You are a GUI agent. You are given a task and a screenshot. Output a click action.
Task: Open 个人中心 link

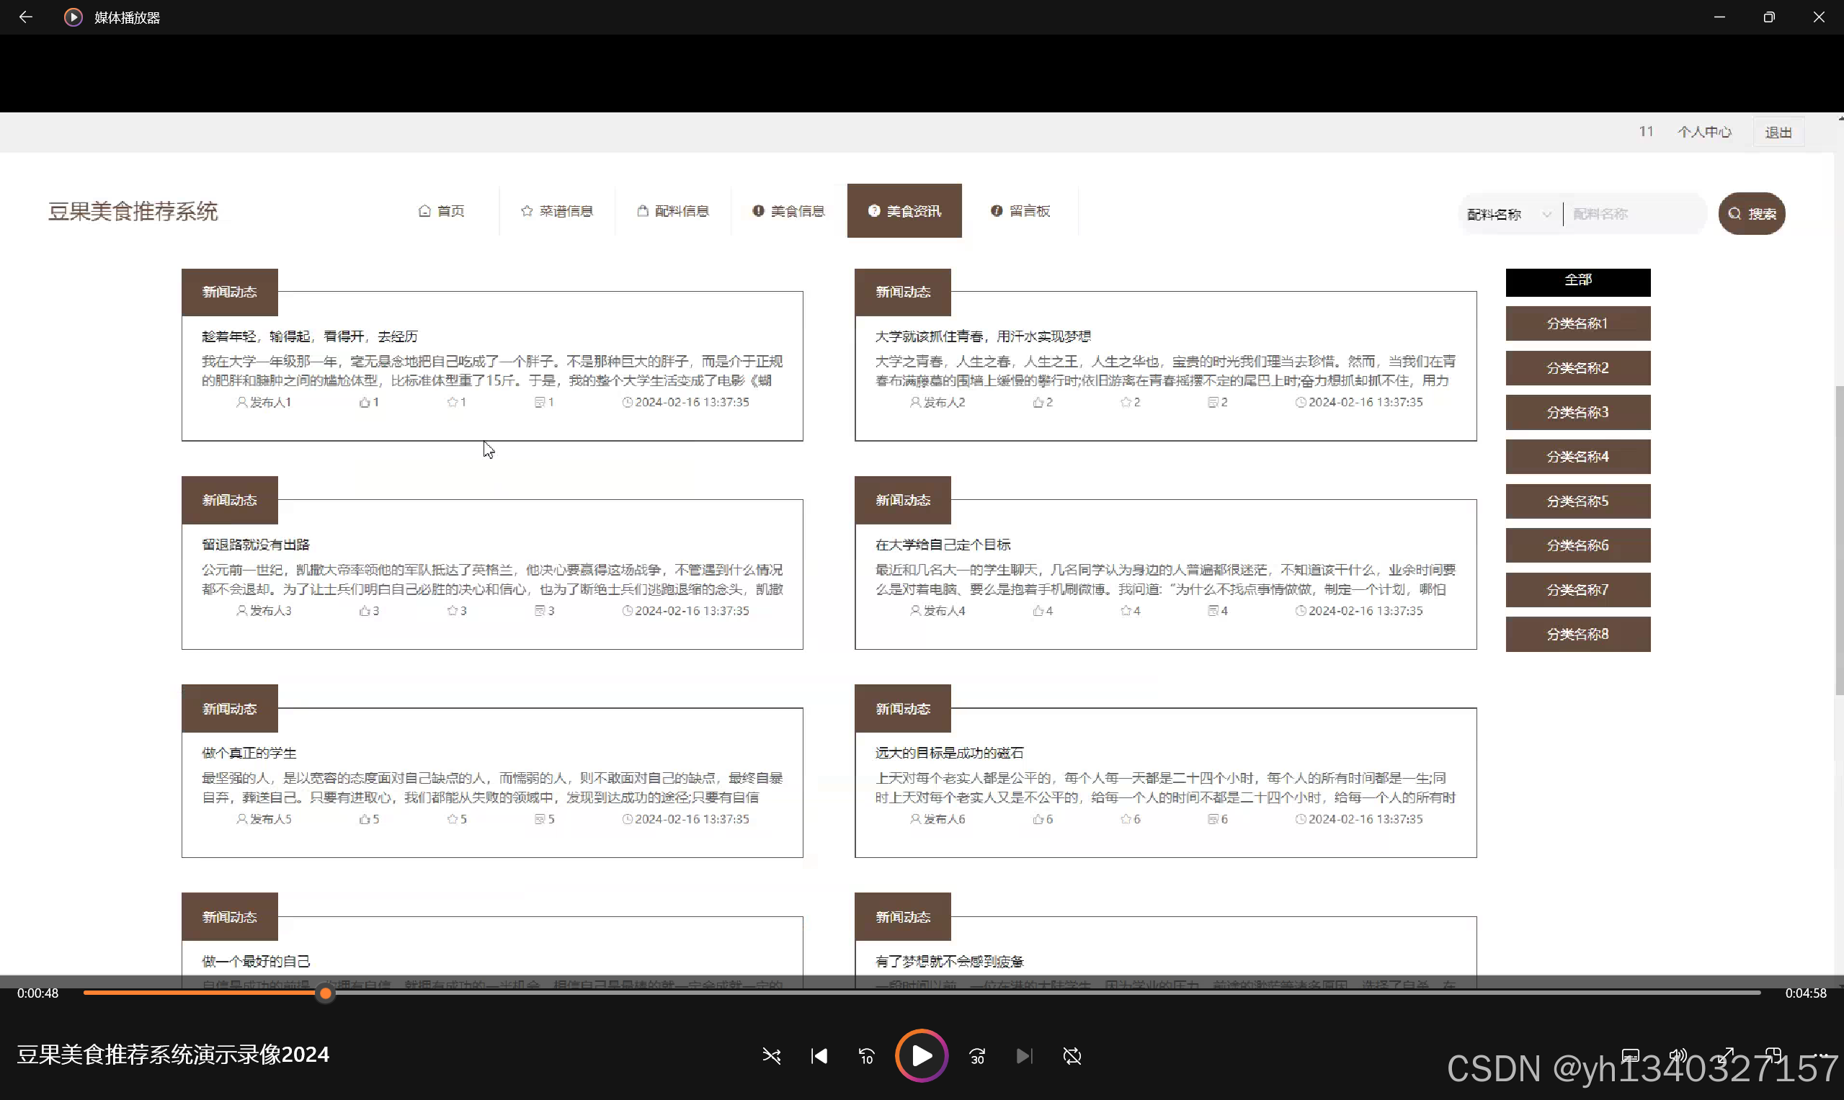pos(1705,132)
